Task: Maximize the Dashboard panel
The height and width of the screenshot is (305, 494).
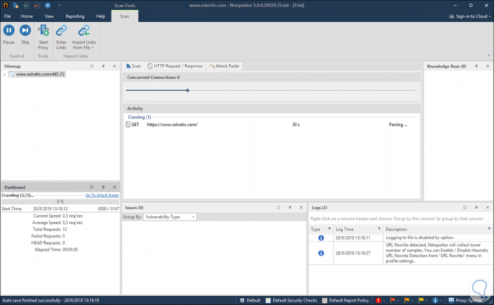Action: pyautogui.click(x=92, y=187)
